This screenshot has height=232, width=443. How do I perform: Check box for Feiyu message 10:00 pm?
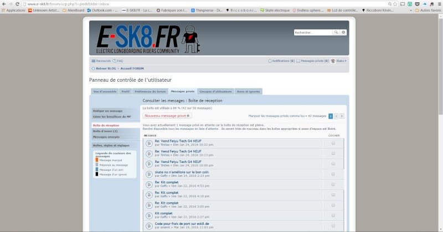(333, 164)
